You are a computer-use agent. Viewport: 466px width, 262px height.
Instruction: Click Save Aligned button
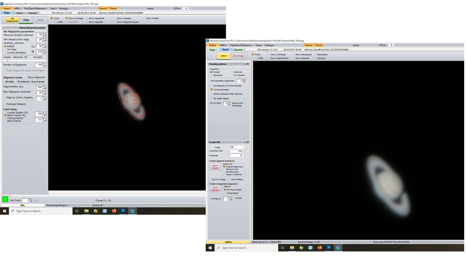(215, 167)
